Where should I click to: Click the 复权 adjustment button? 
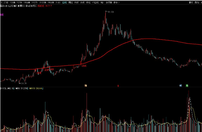[191, 2]
